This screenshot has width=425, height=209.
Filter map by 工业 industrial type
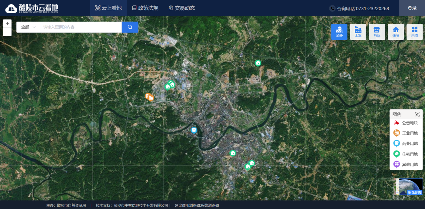[358, 32]
